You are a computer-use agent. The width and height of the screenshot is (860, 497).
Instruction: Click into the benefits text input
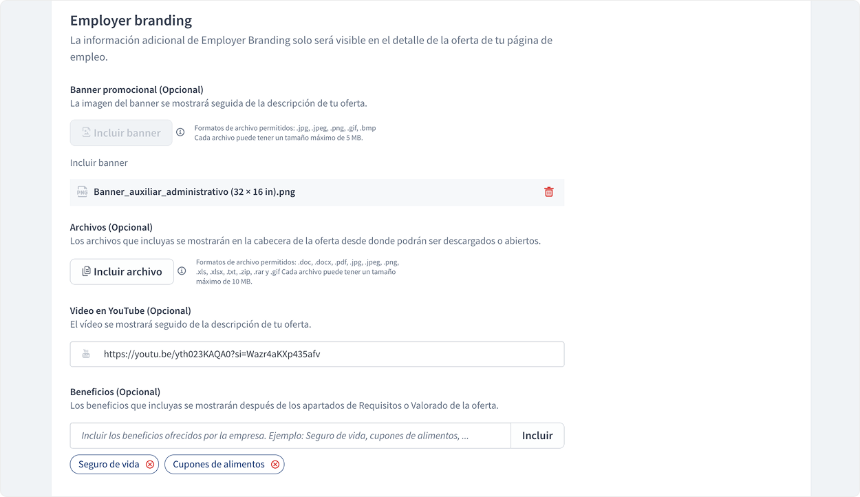point(289,436)
